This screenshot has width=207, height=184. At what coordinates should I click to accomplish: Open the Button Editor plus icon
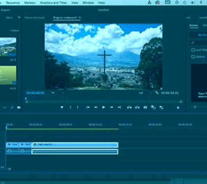tap(178, 108)
